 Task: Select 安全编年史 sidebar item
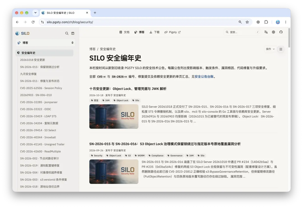tap(44, 53)
